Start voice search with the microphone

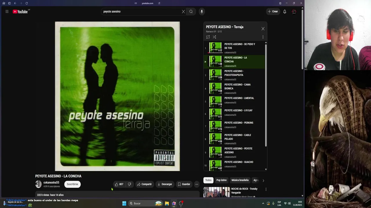(202, 12)
